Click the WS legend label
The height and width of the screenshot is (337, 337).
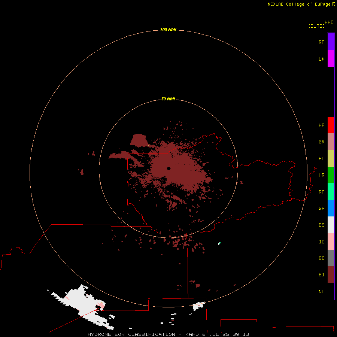point(321,208)
